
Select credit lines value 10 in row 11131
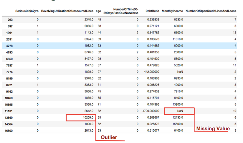click(235, 111)
